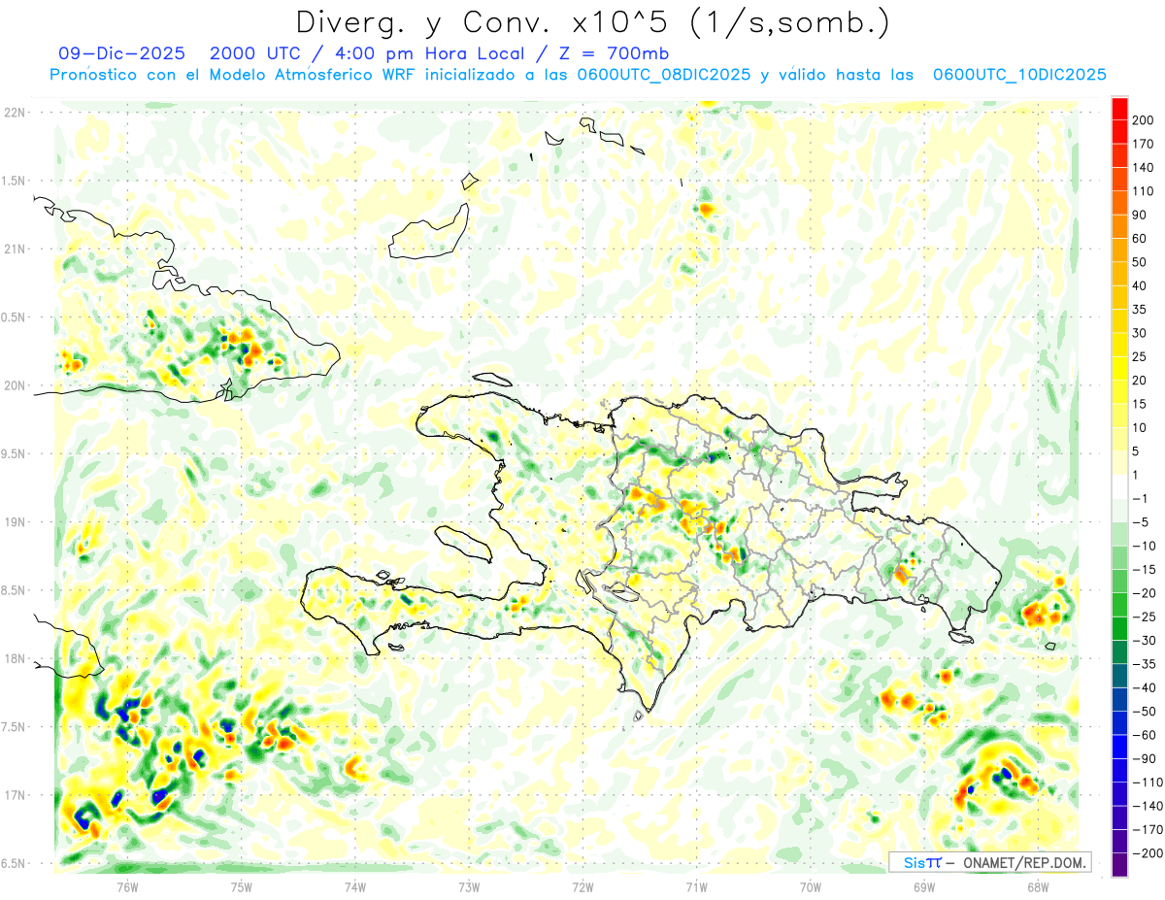This screenshot has height=900, width=1165.
Task: Click the '70W' longitude label
Action: pyautogui.click(x=810, y=886)
